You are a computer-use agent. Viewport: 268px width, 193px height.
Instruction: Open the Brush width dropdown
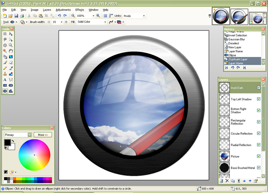[61, 22]
